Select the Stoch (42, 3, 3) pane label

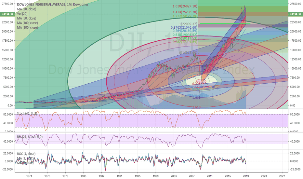[27, 113]
